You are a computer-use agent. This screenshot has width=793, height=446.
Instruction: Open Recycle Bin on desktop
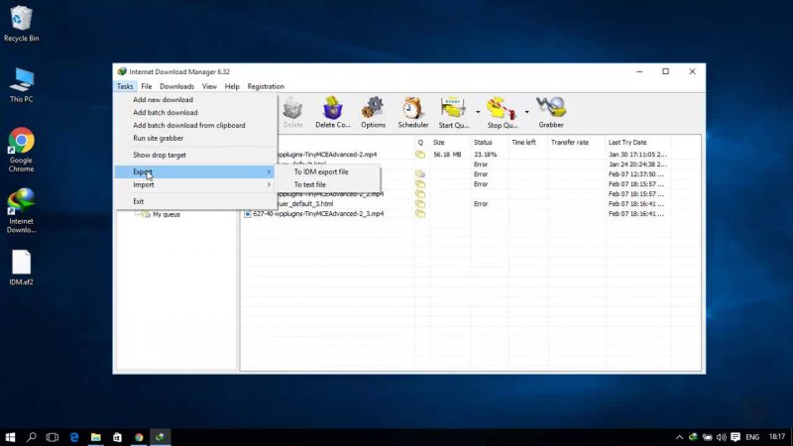coord(21,24)
